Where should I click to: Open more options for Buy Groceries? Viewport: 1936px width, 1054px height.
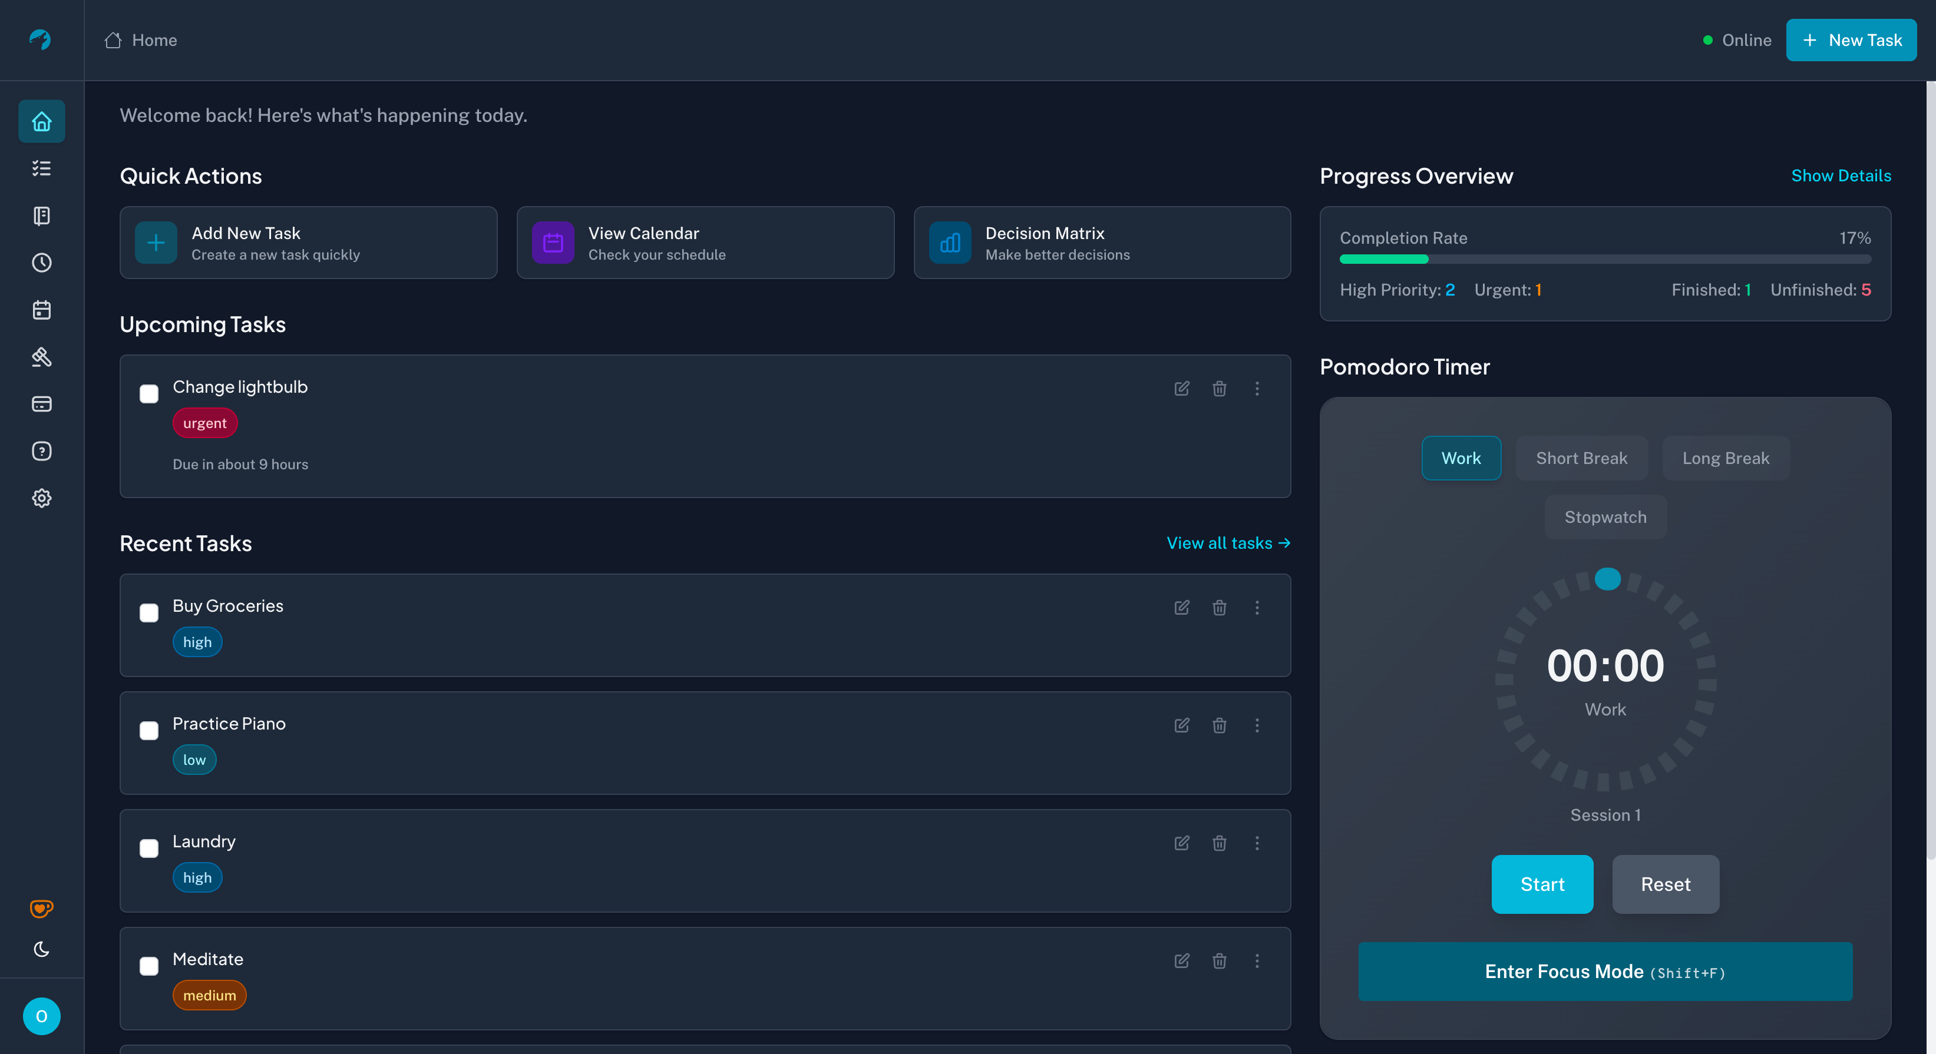(x=1257, y=607)
